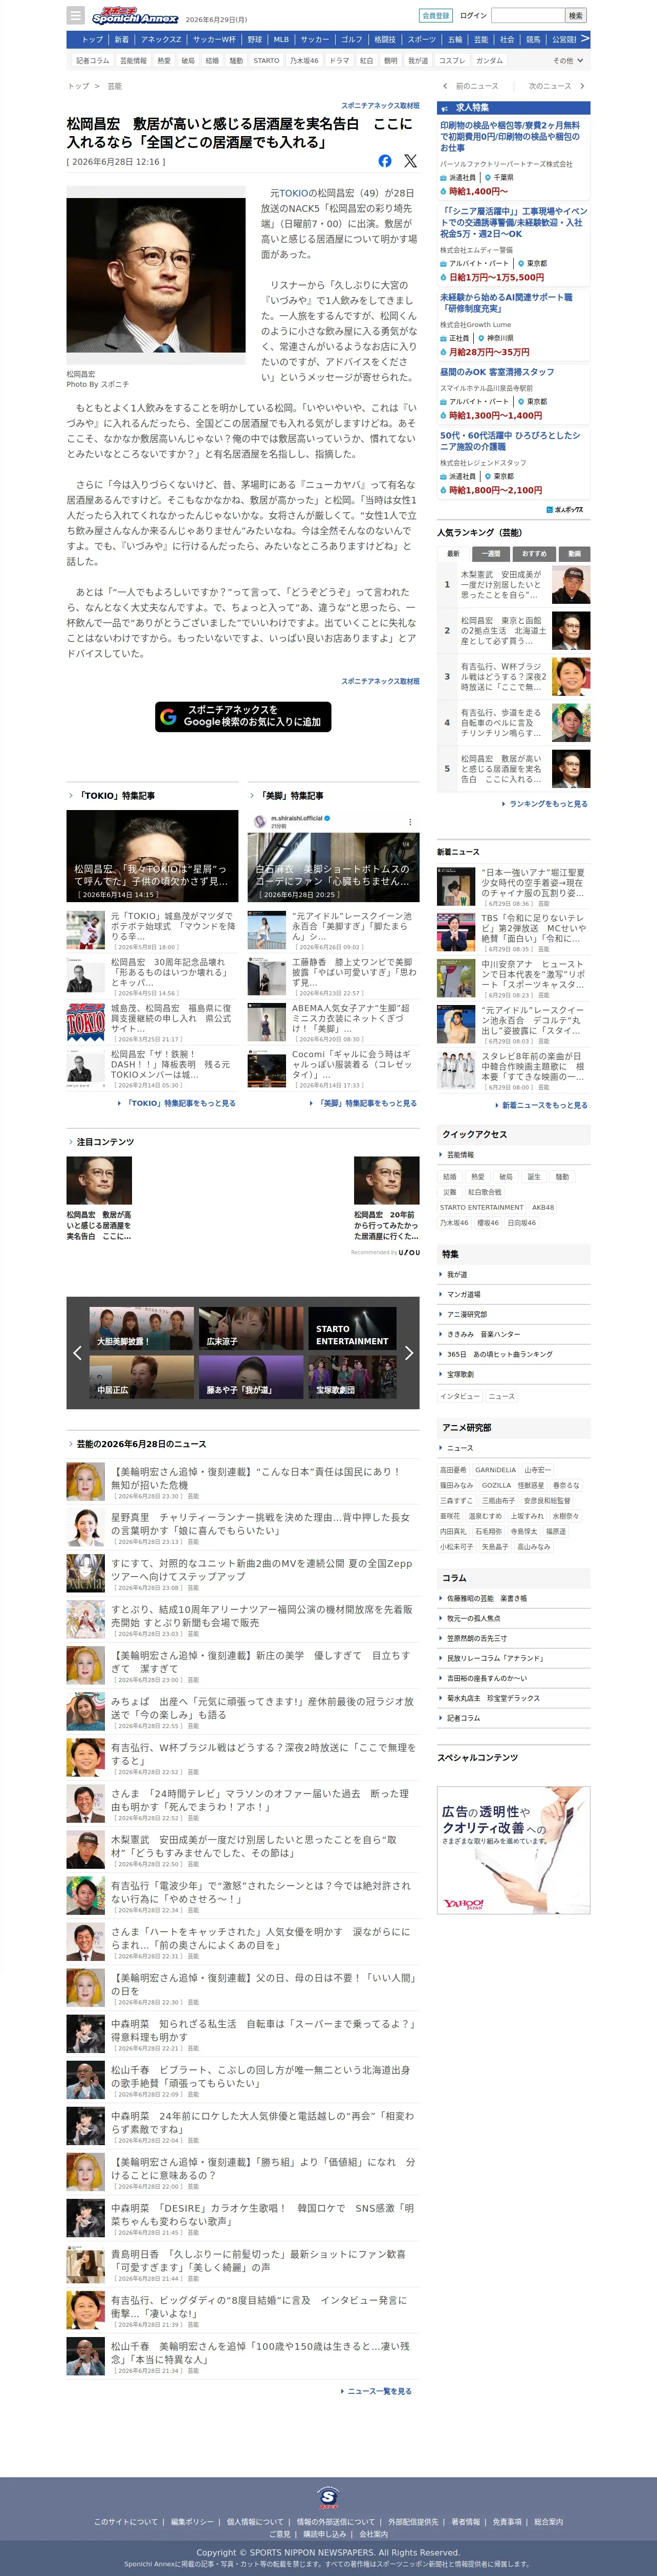Click the Sponichi Annex logo
This screenshot has height=2576, width=657.
pos(135,16)
